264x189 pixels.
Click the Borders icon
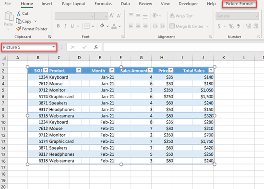pos(87,26)
